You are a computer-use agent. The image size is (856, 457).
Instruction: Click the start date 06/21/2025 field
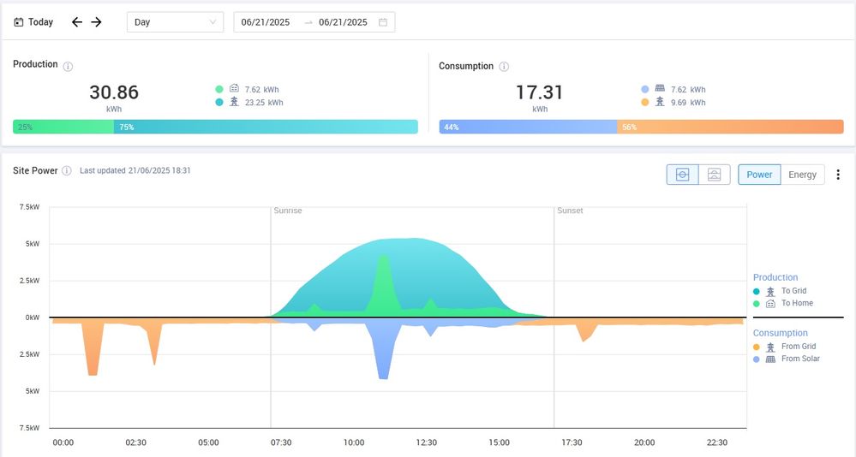266,22
